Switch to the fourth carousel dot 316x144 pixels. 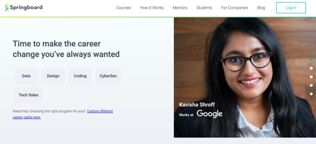[x=311, y=85]
